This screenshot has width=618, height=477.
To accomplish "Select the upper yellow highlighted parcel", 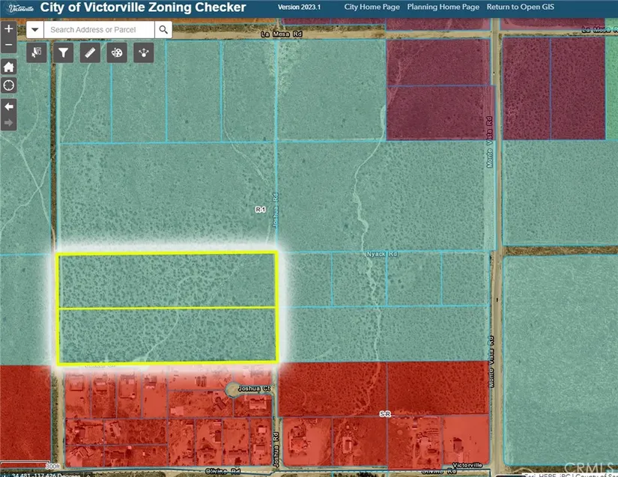I will (167, 280).
